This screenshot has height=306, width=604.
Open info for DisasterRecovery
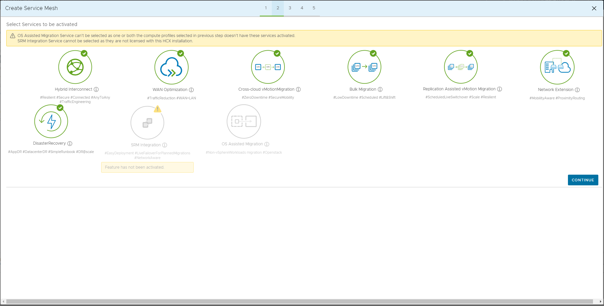(70, 143)
